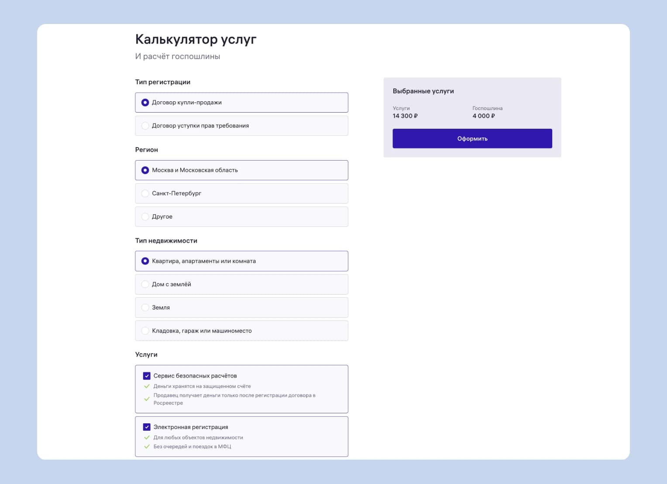The image size is (667, 484).
Task: Choose the 'Санкт-Петербург' region
Action: (241, 193)
